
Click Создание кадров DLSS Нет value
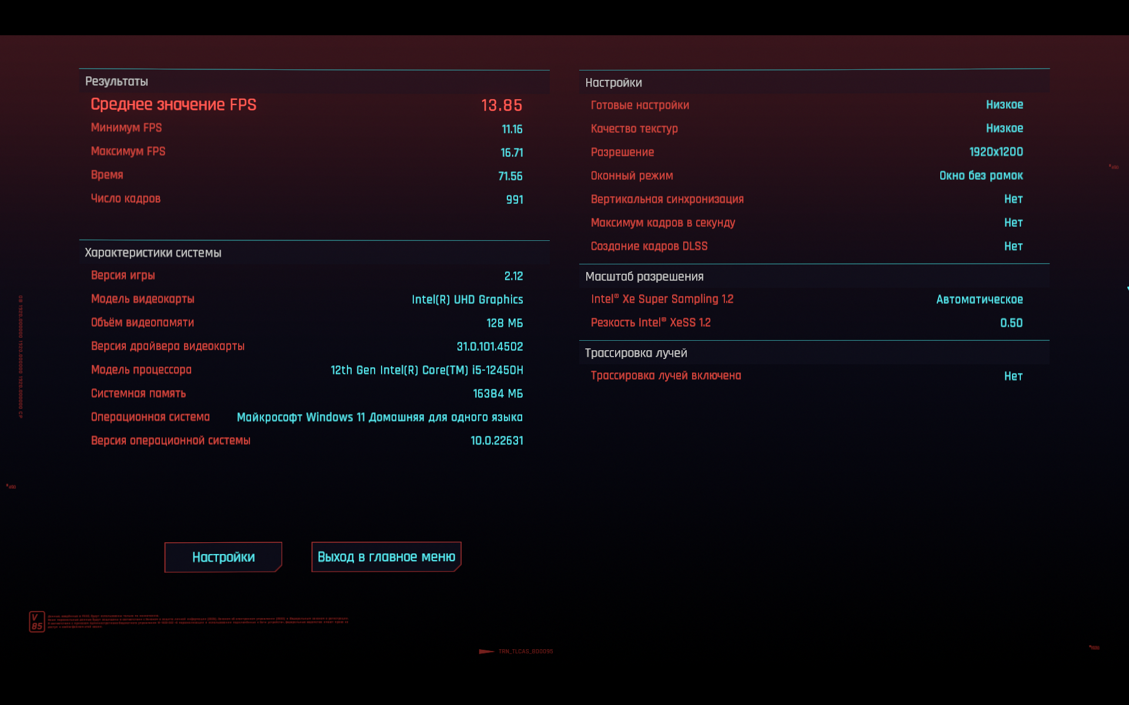pos(1013,246)
